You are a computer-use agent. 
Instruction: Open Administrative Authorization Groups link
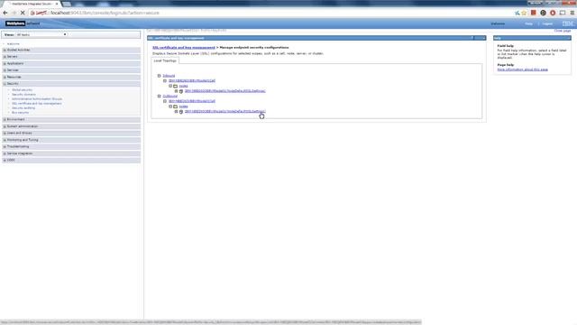click(x=37, y=99)
